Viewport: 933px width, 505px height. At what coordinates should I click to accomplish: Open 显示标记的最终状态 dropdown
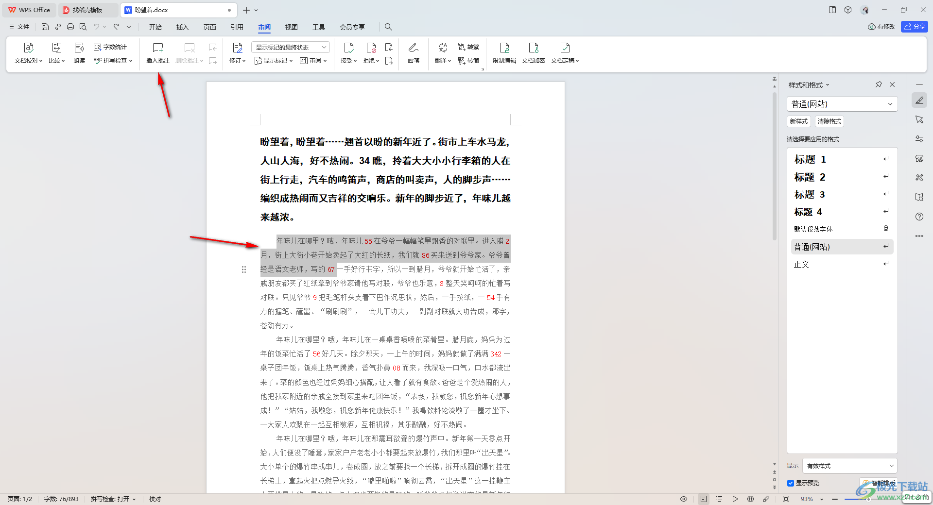tap(291, 47)
